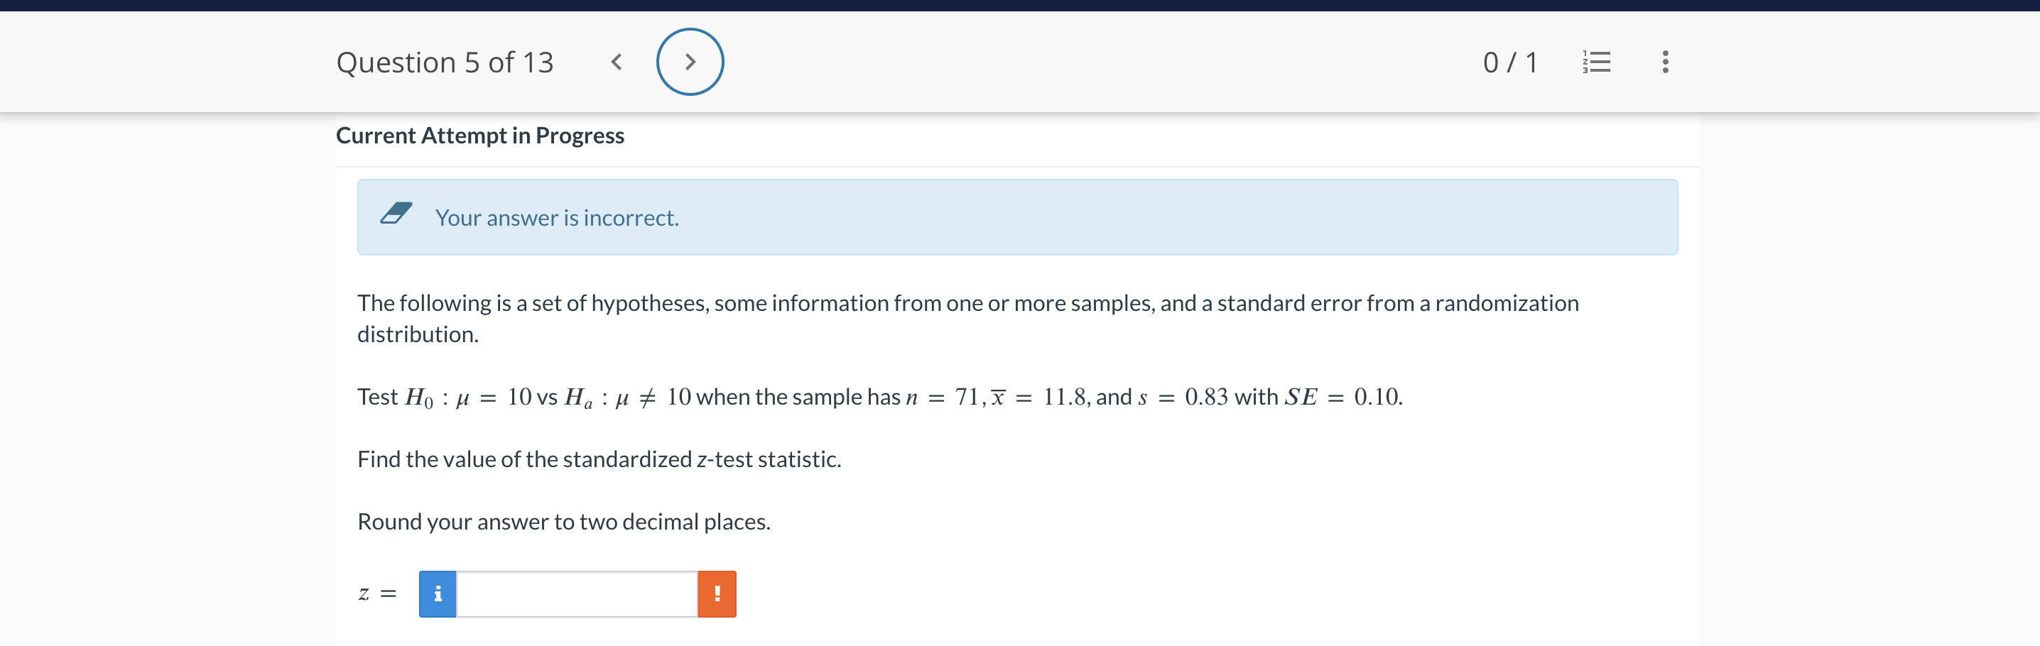Select the Question 5 of 13 header label
Screen dimensions: 2040x646
[x=445, y=62]
